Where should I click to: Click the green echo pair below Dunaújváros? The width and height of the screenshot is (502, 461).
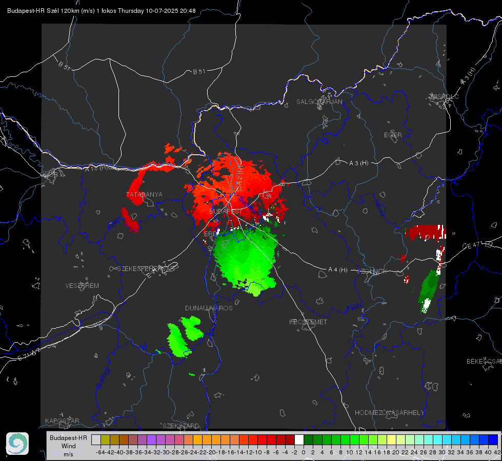click(x=185, y=336)
